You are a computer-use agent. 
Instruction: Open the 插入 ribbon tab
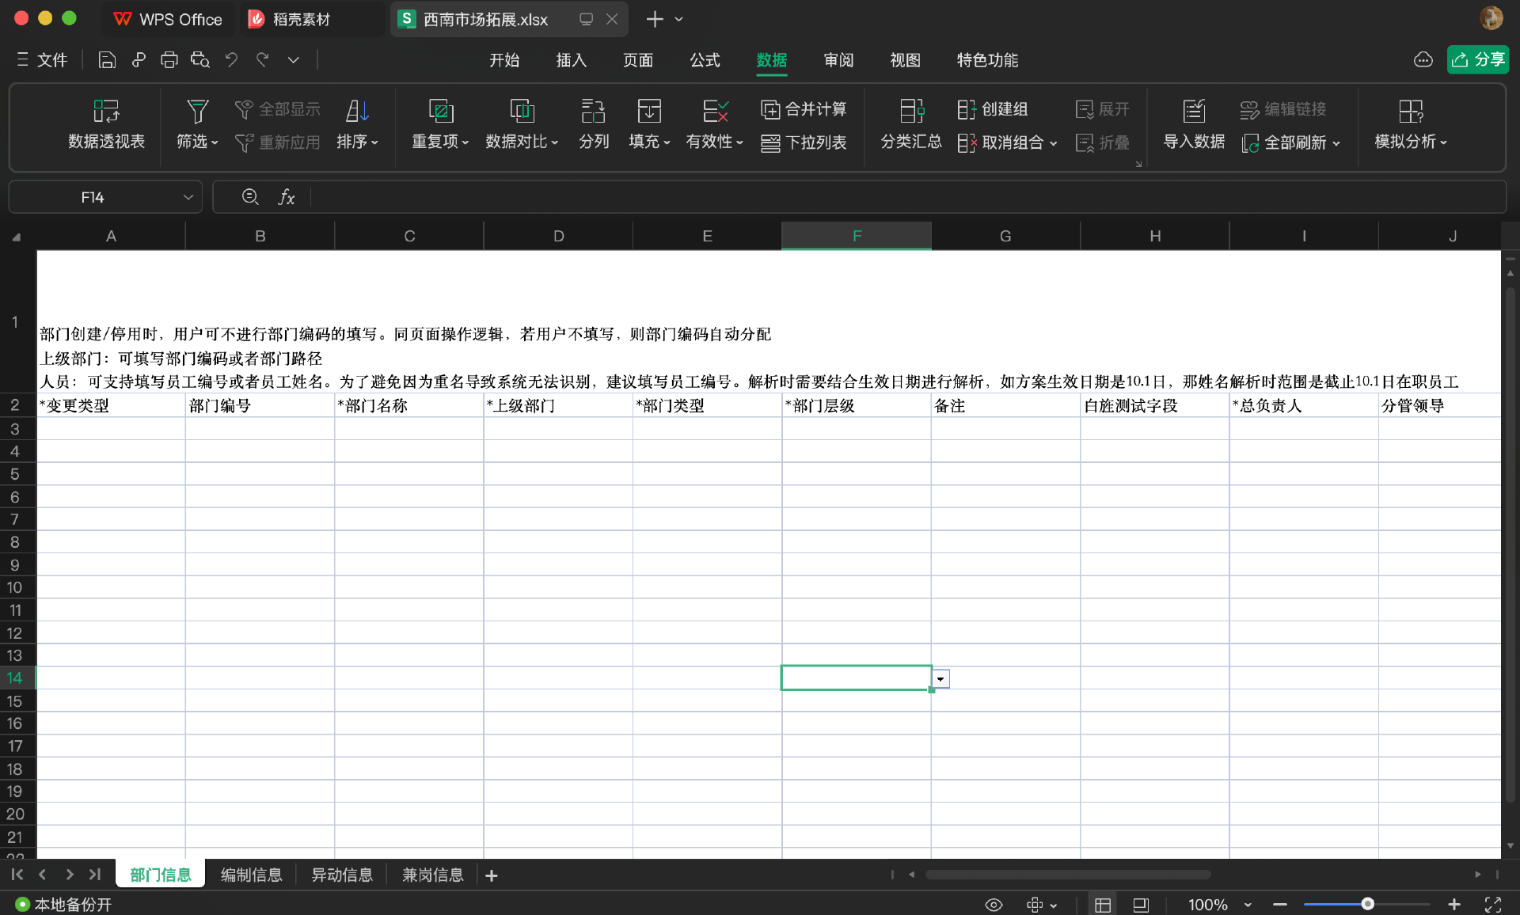pyautogui.click(x=571, y=60)
